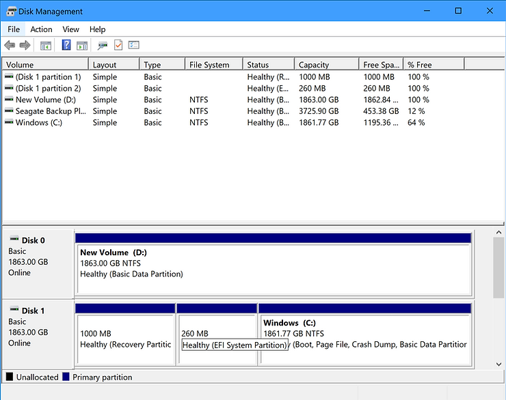Open the File menu
Viewport: 506px width, 400px height.
pyautogui.click(x=14, y=29)
